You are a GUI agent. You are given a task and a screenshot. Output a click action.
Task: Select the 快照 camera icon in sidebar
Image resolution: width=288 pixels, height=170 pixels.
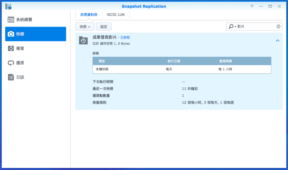[11, 34]
